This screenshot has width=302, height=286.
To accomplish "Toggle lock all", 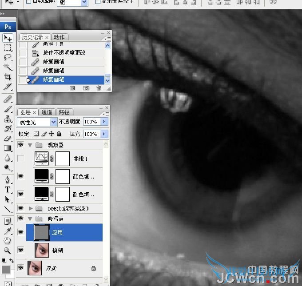I will point(59,134).
